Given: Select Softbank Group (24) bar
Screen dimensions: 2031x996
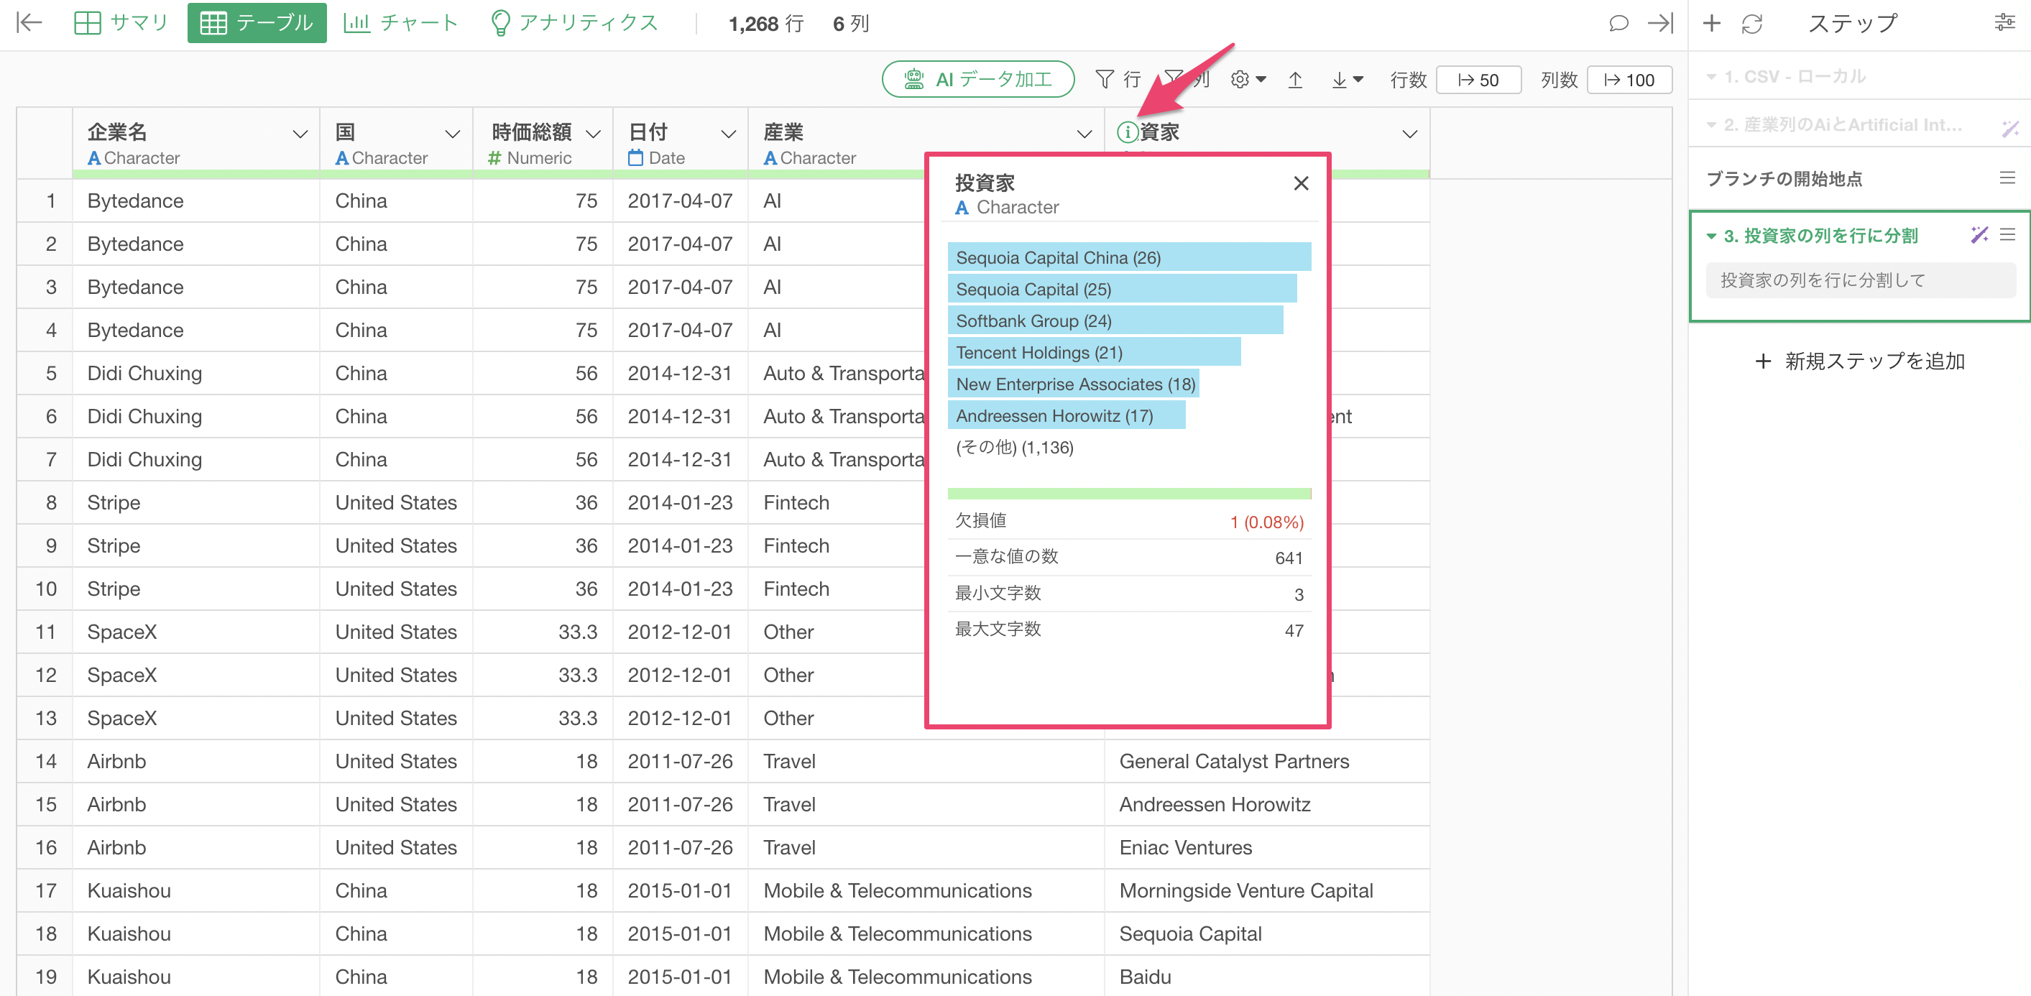Looking at the screenshot, I should tap(1115, 321).
